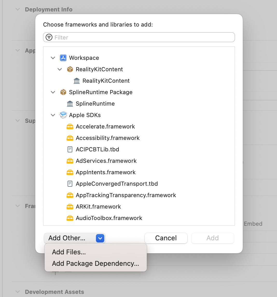Collapse the Apple SDKs group
Screen dimensions: 277x297
click(x=53, y=115)
